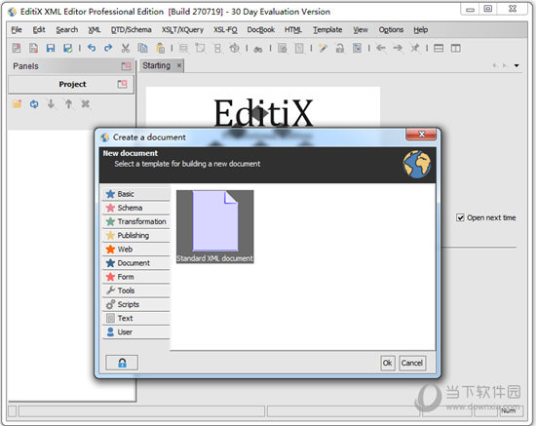Close the Create a document dialog
The width and height of the screenshot is (536, 426).
click(421, 135)
